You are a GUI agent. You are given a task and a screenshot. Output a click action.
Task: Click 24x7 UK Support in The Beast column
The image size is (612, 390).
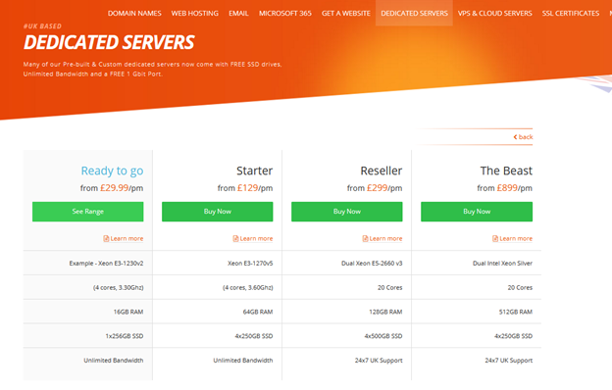[509, 361]
